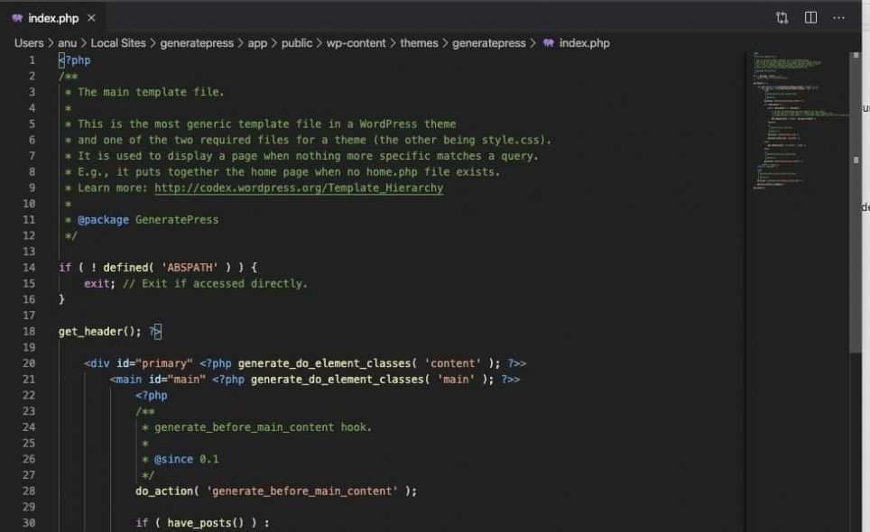
Task: Close the index.php tab
Action: [91, 18]
